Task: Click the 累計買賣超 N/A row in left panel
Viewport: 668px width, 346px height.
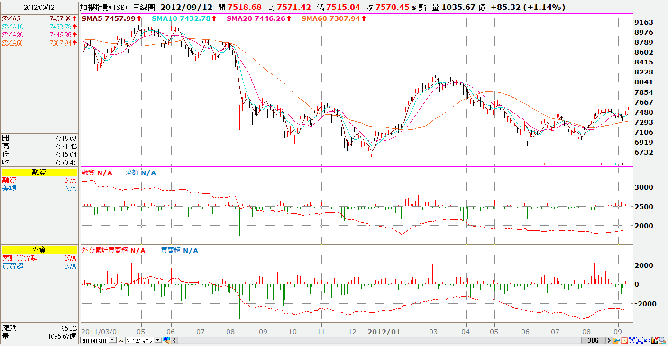Action: pyautogui.click(x=39, y=258)
